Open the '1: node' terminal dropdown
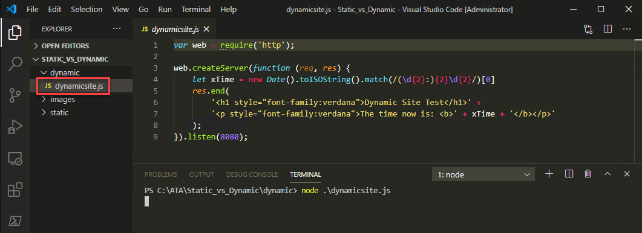Screen dimensions: 642x233 click(483, 174)
